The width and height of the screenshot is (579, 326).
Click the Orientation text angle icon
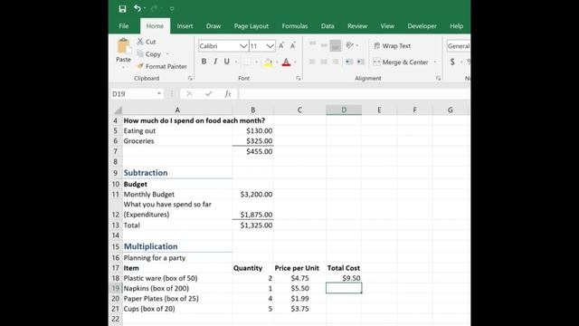[349, 45]
